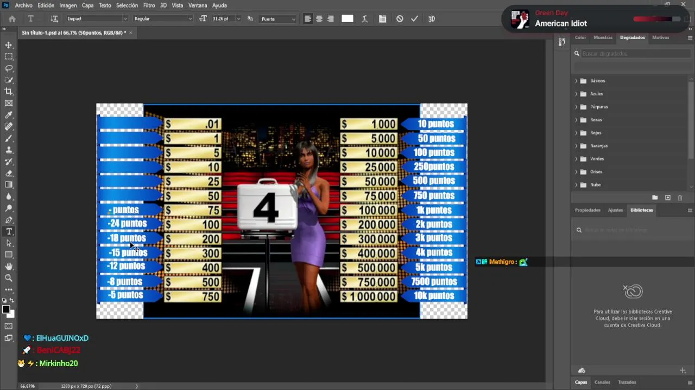Open the anti-aliasing Fuerte dropdown
This screenshot has width=695, height=390.
[278, 18]
